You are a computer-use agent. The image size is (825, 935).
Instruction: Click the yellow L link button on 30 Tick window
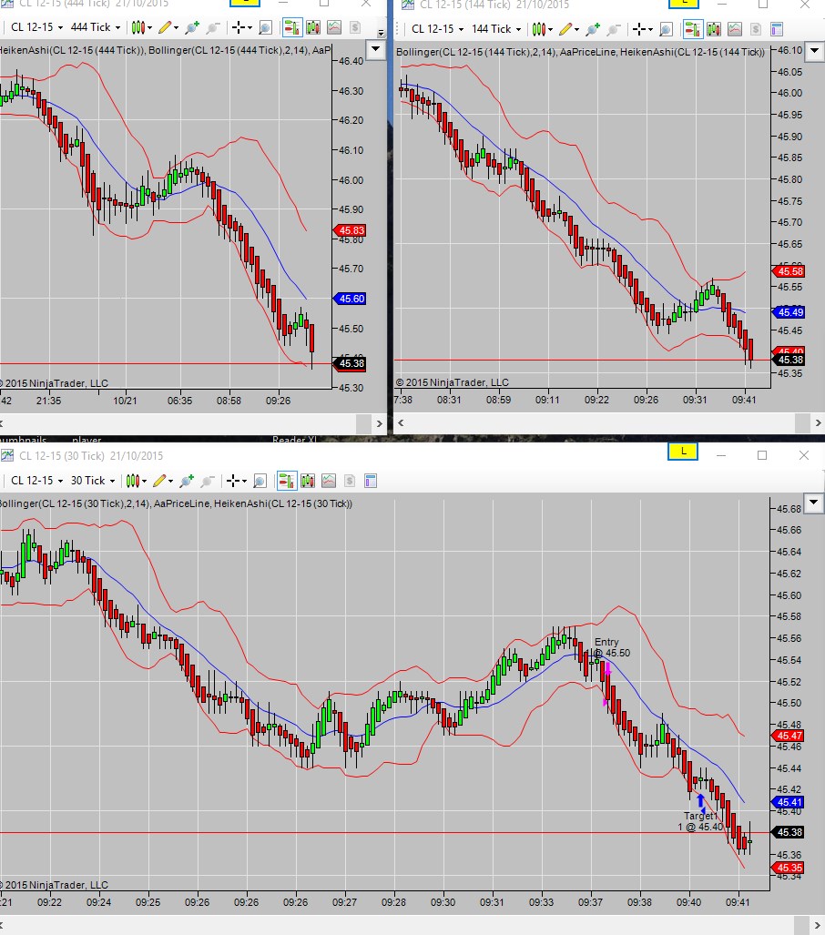click(x=684, y=452)
